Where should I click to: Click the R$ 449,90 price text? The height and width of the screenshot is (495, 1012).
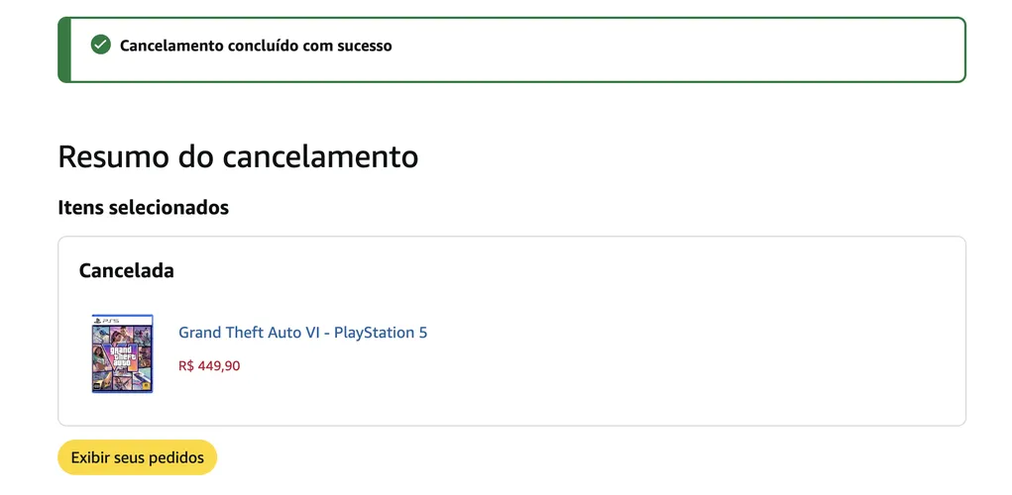point(209,366)
